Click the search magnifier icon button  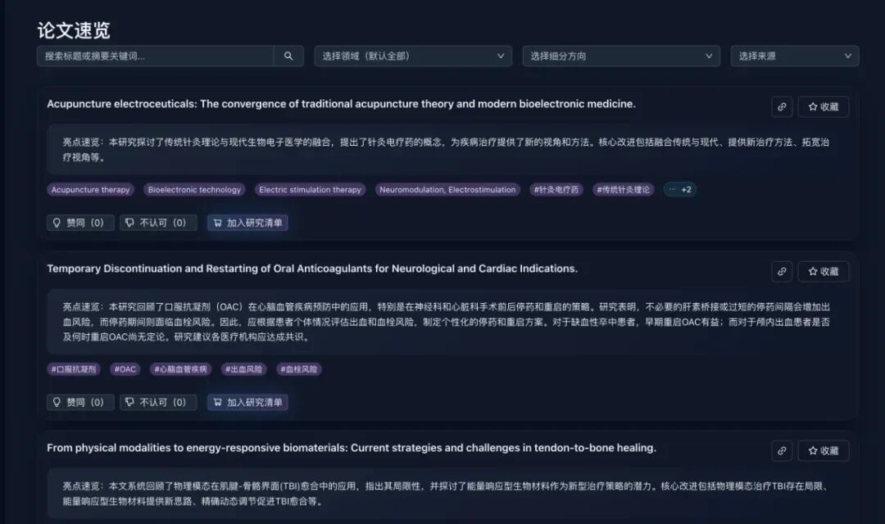(288, 56)
